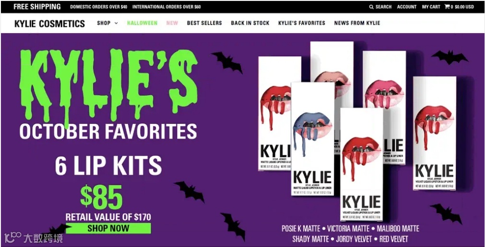Click the search magnifier icon
This screenshot has height=247, width=485.
pyautogui.click(x=371, y=7)
